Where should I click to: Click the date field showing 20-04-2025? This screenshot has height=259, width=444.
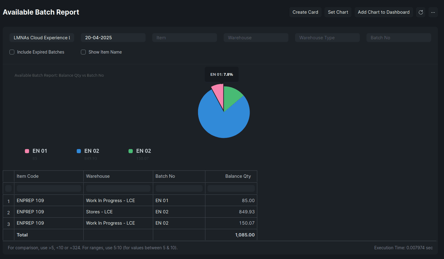tap(113, 38)
